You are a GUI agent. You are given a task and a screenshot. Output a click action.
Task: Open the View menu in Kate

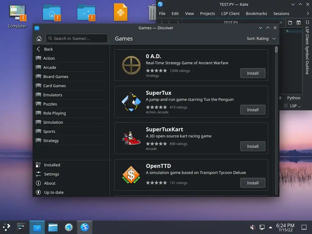click(189, 13)
